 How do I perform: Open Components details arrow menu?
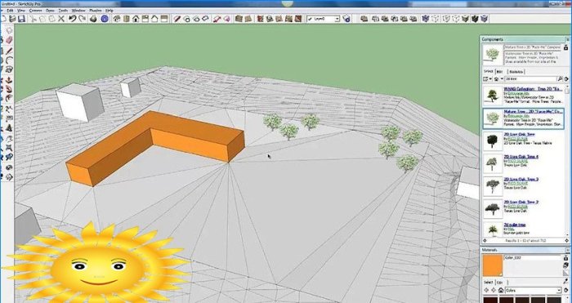(566, 78)
